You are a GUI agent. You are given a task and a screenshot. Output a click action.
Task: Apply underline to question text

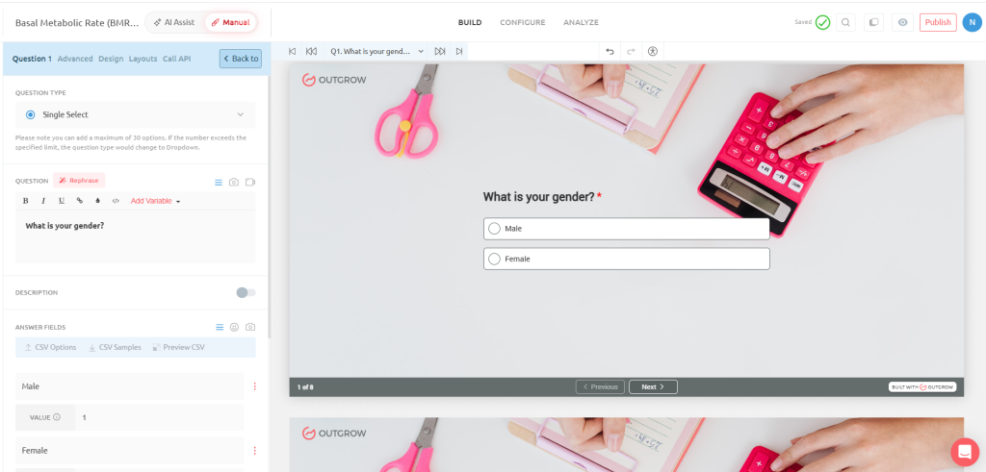click(62, 201)
